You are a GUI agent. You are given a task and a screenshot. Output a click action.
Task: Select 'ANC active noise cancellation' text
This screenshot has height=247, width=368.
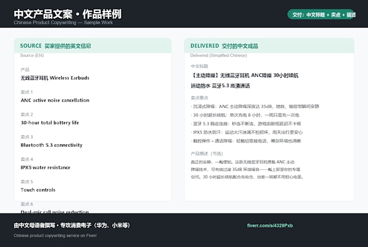(55, 100)
